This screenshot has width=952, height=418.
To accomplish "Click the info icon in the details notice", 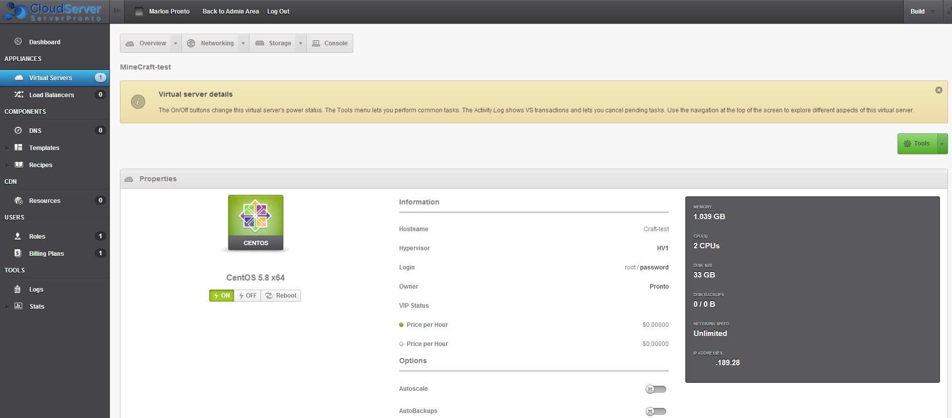I will point(138,102).
